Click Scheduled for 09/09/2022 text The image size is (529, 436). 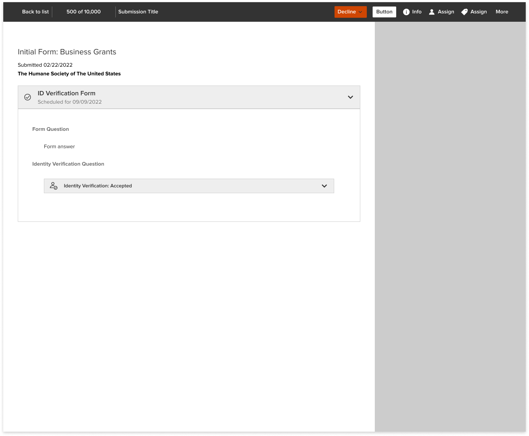point(70,102)
